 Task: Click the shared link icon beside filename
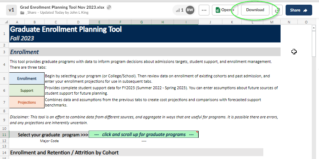point(109,7)
